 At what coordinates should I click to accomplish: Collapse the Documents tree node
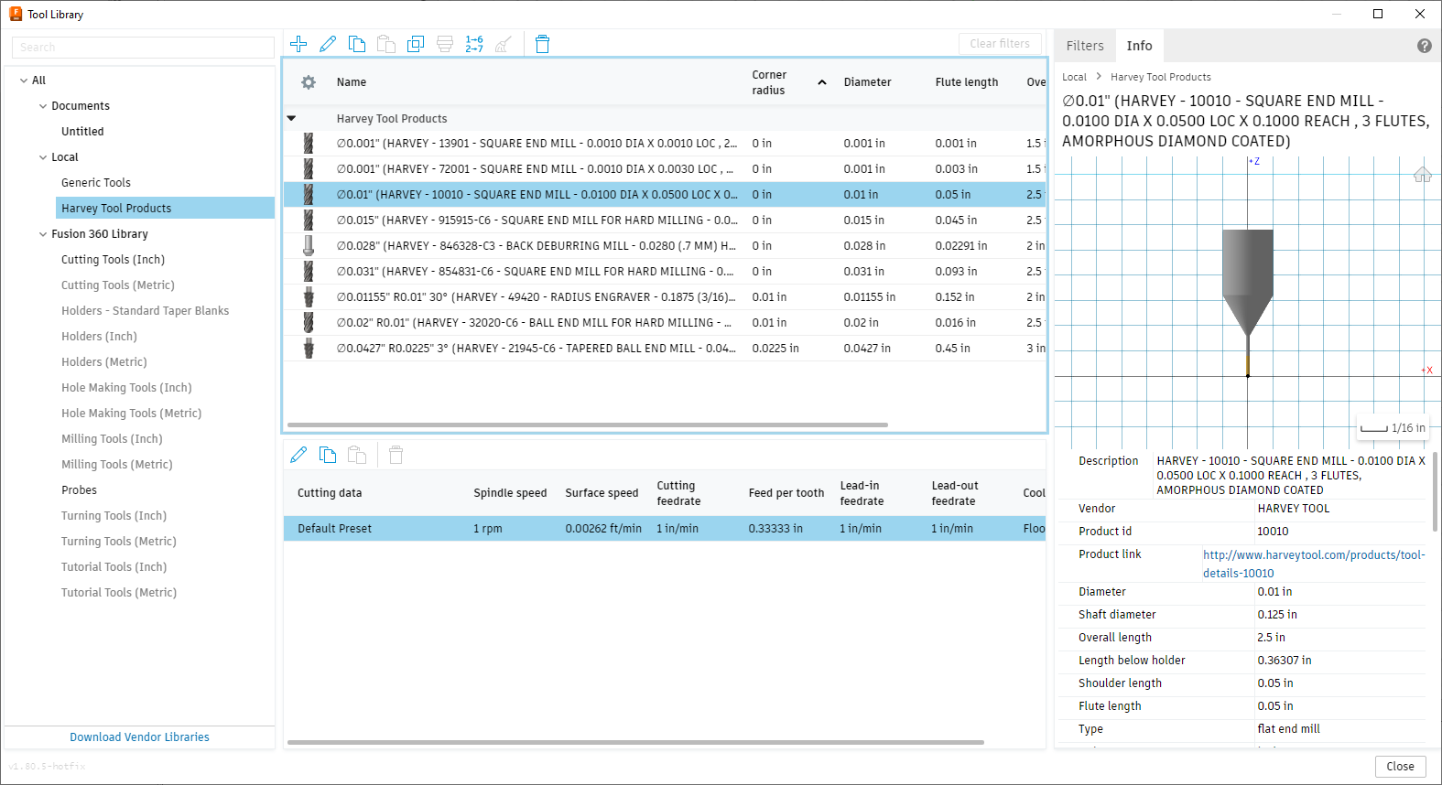click(43, 106)
